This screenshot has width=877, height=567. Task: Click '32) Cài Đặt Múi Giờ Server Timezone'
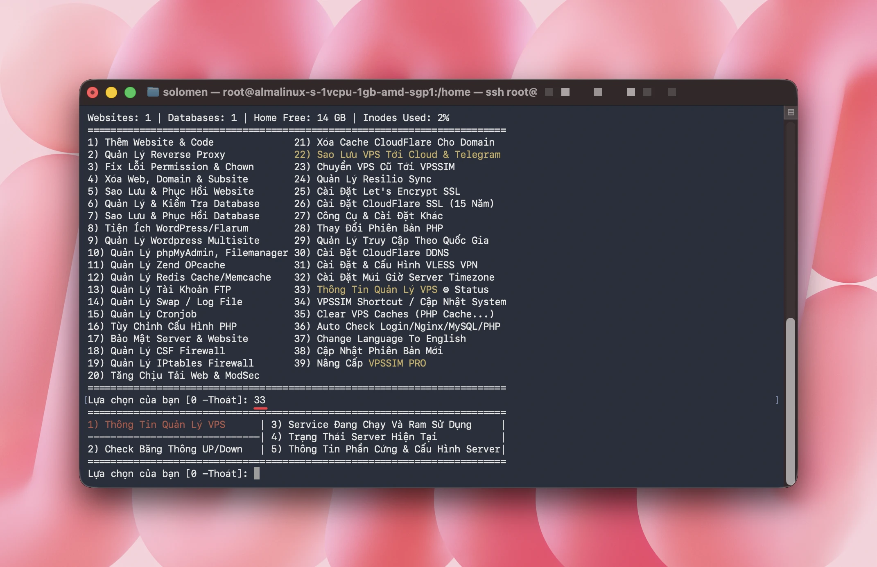click(x=394, y=277)
